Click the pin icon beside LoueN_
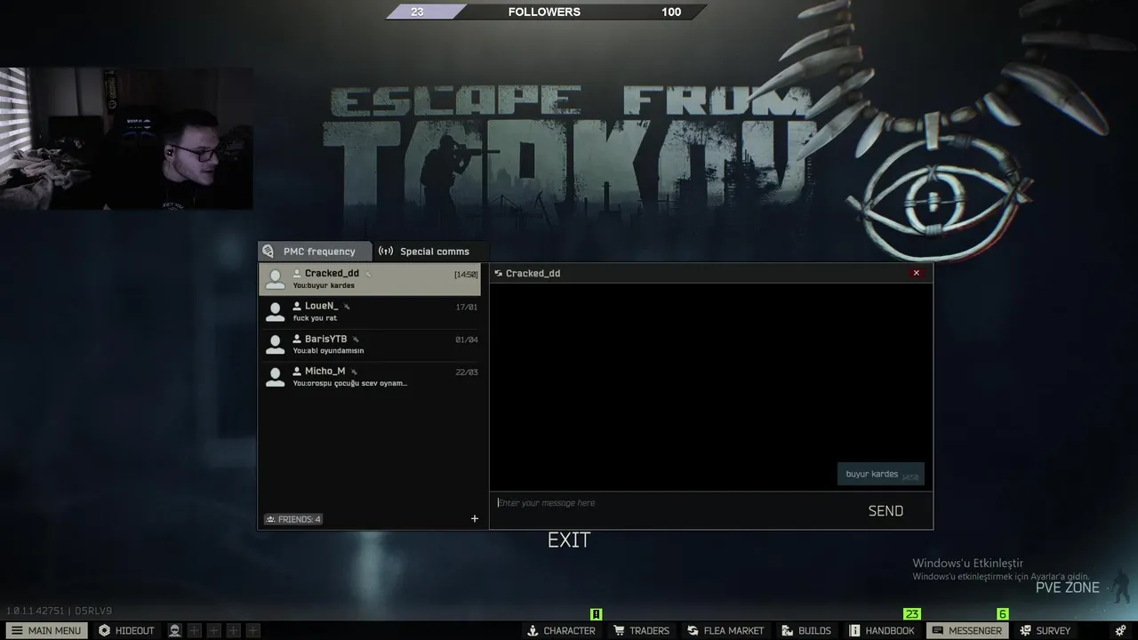Viewport: 1138px width, 640px height. click(347, 307)
